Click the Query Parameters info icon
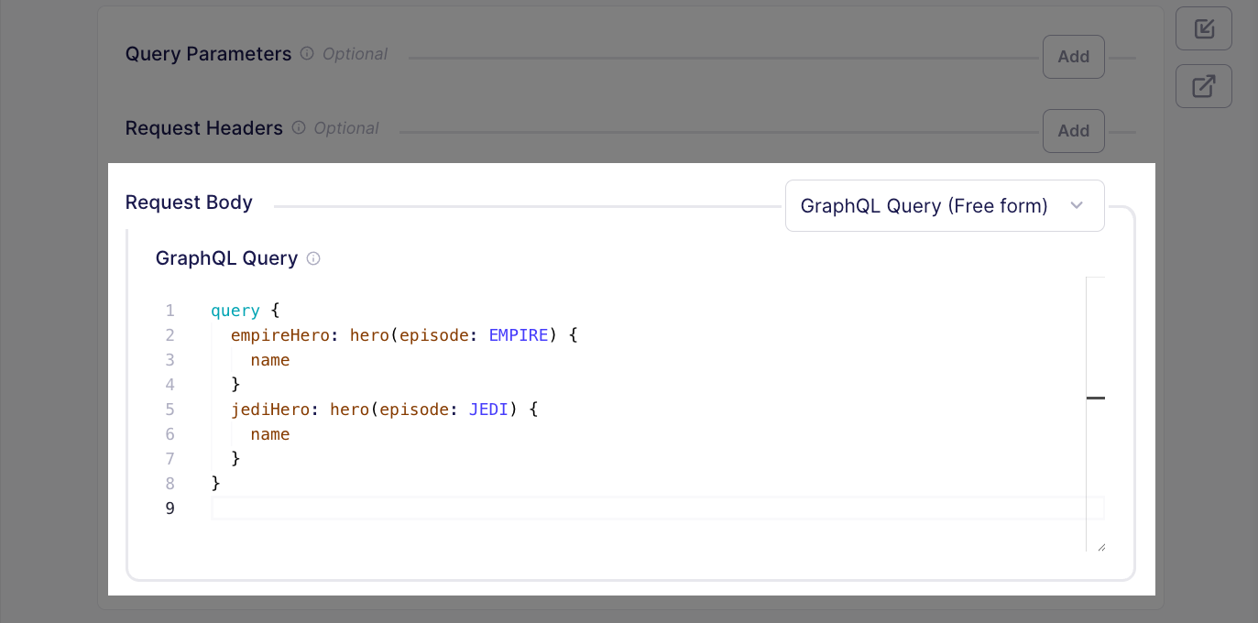This screenshot has width=1258, height=623. pos(306,53)
